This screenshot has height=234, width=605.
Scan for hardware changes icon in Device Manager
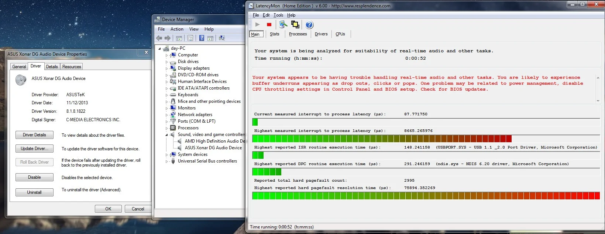pos(222,38)
